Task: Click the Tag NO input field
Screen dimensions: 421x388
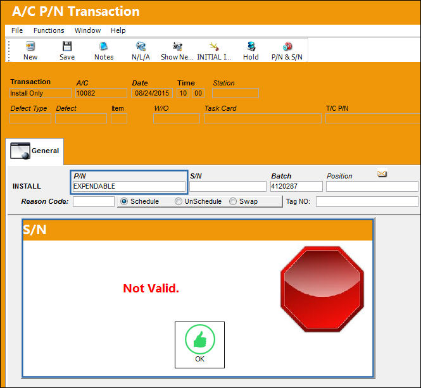Action: pyautogui.click(x=367, y=202)
